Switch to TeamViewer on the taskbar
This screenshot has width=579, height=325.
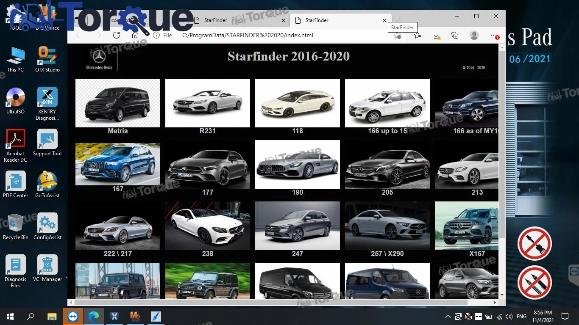(x=73, y=316)
